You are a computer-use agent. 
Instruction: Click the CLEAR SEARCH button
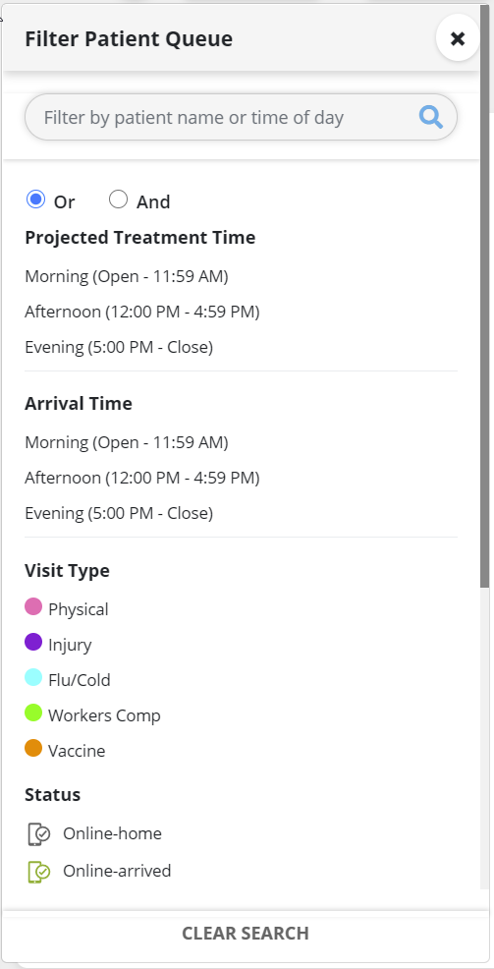click(x=246, y=934)
